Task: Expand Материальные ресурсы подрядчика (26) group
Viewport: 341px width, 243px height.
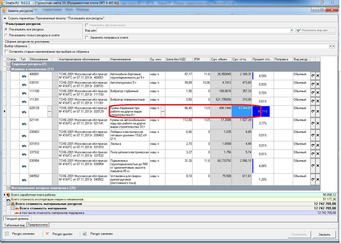Action: tap(8, 188)
